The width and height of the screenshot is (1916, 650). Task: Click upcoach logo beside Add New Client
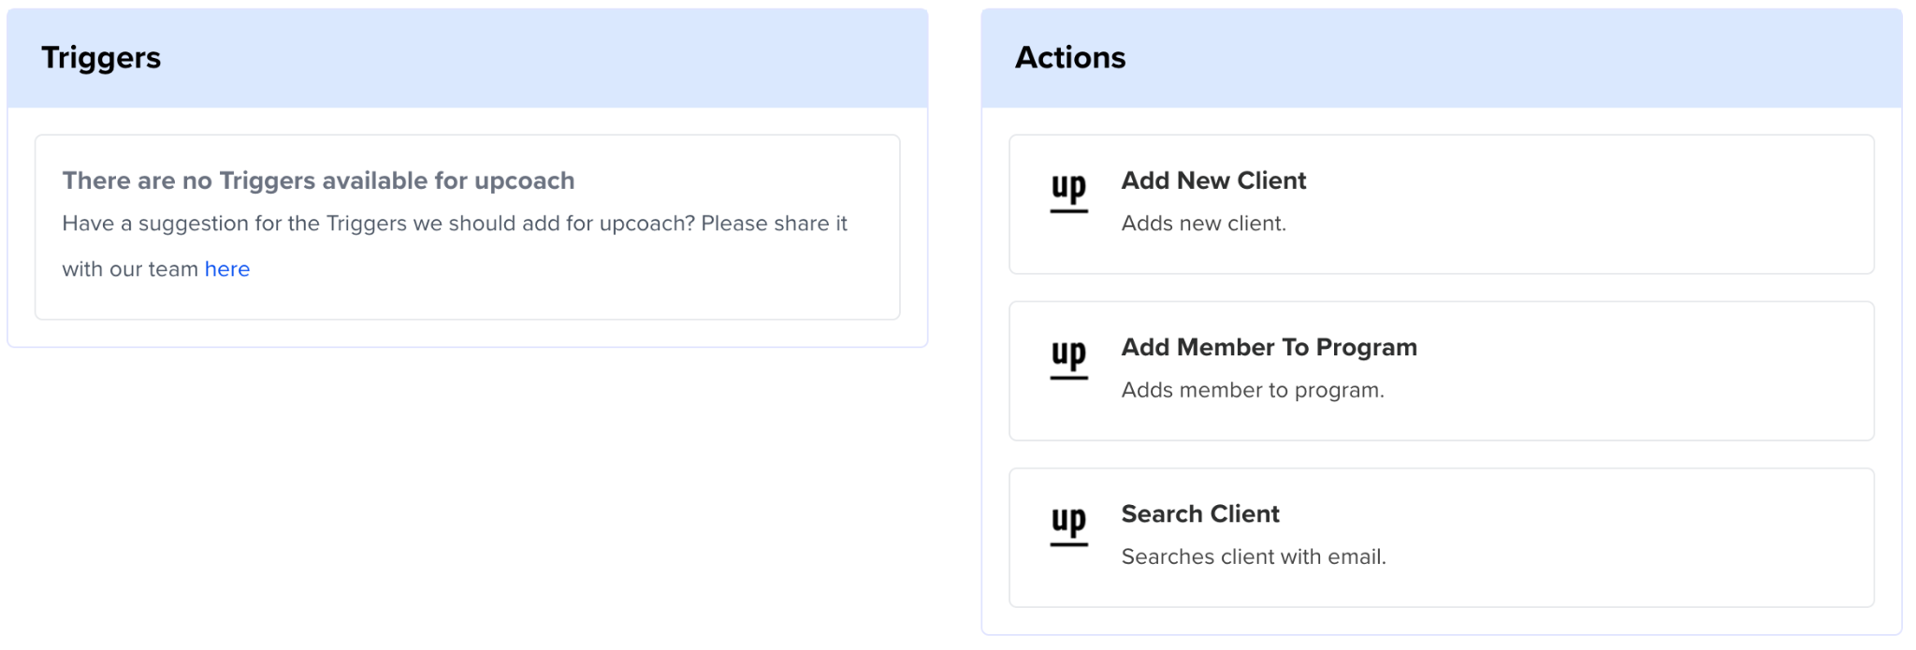click(x=1068, y=191)
